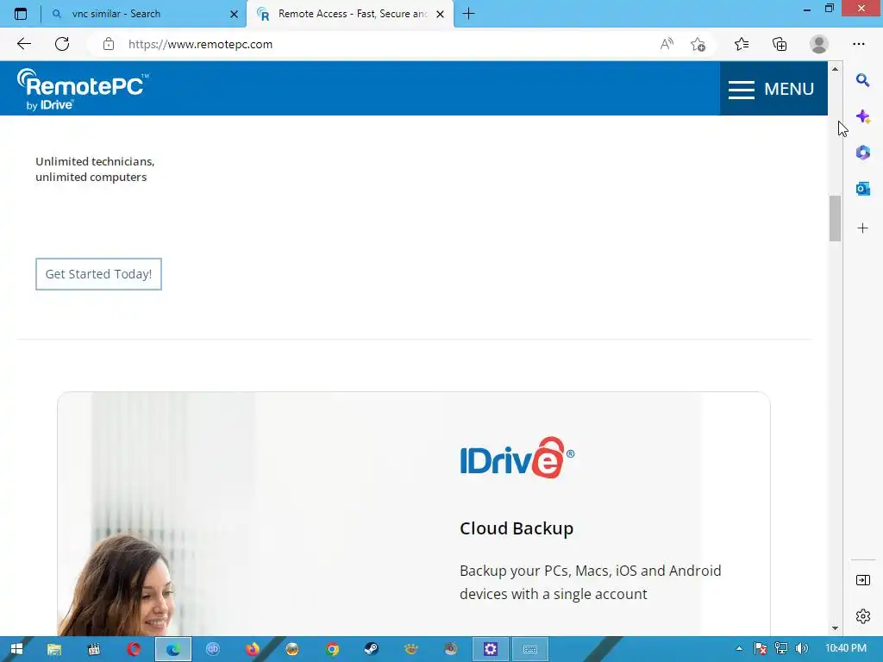Open Settings and more ellipsis menu
This screenshot has width=883, height=662.
858,44
